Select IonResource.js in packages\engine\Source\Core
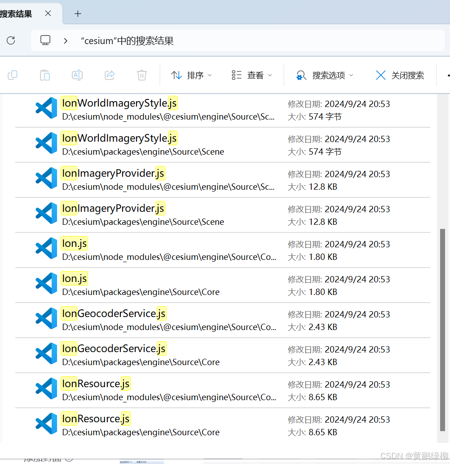 click(222, 425)
